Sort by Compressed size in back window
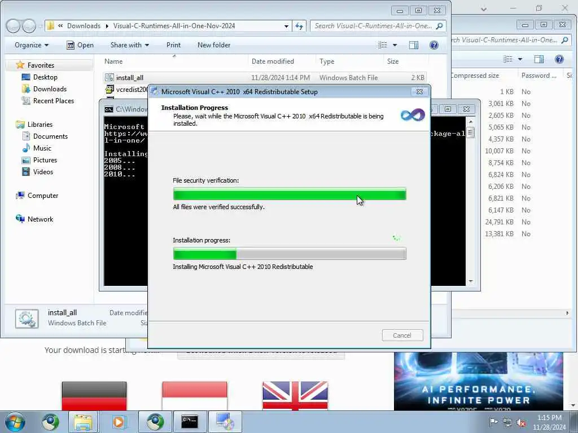Viewport: 578px width, 433px height. point(475,76)
